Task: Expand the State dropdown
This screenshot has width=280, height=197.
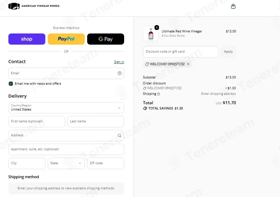Action: (66, 163)
